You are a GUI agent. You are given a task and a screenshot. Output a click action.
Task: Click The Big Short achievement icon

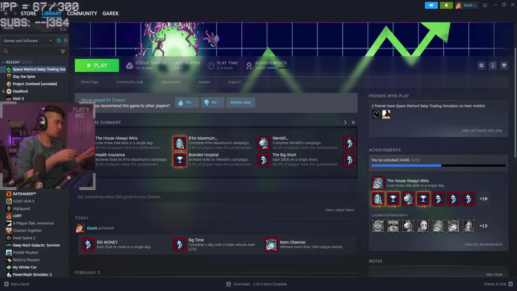coord(264,160)
